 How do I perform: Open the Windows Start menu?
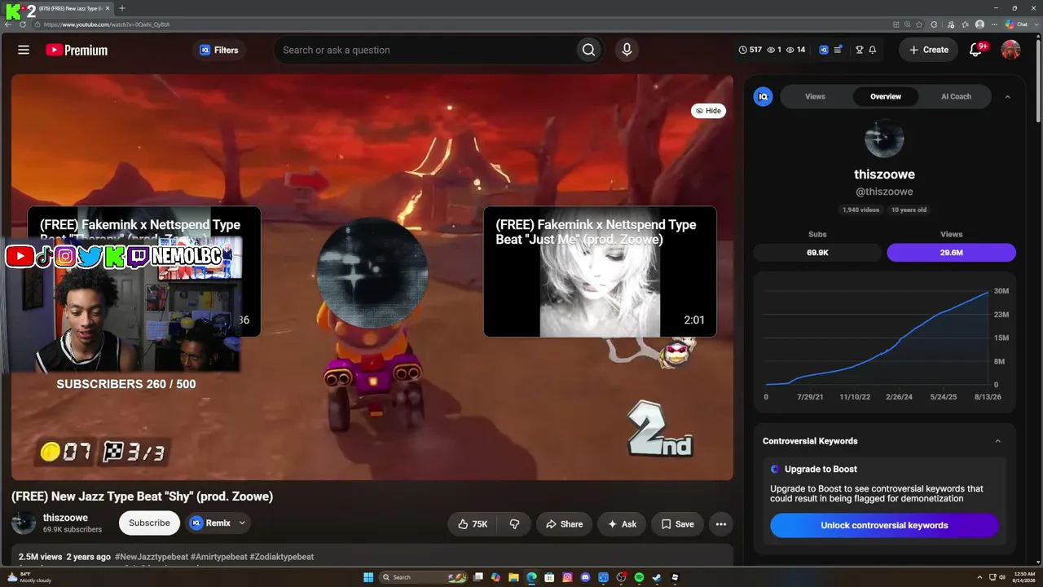point(368,577)
